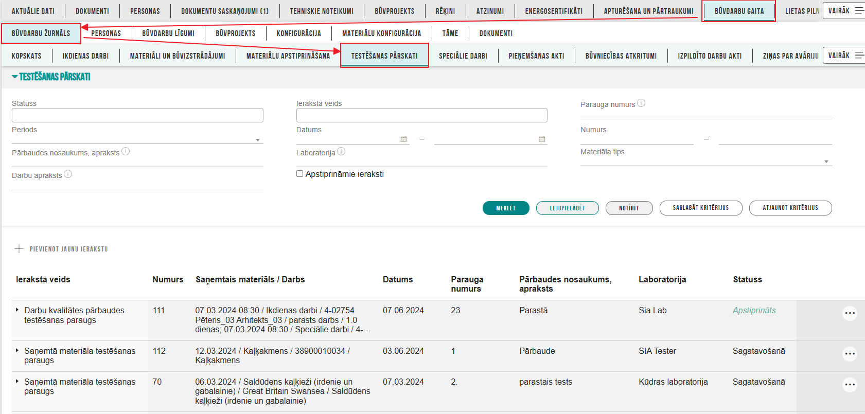Switch to Būvdarbu gaita tab
865x414 pixels.
[739, 11]
